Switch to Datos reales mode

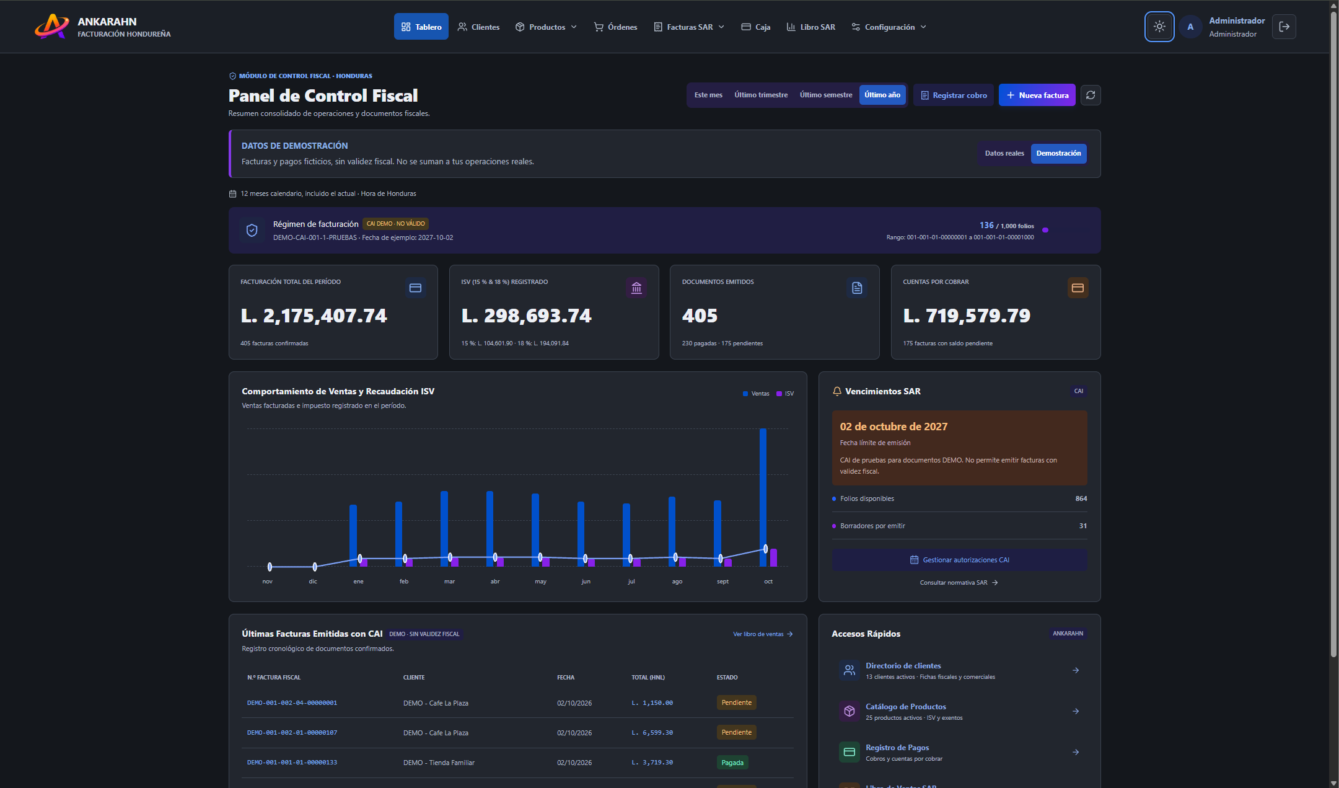(x=1004, y=153)
